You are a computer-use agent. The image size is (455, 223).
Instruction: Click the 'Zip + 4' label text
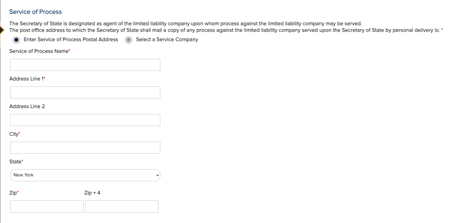(x=92, y=193)
